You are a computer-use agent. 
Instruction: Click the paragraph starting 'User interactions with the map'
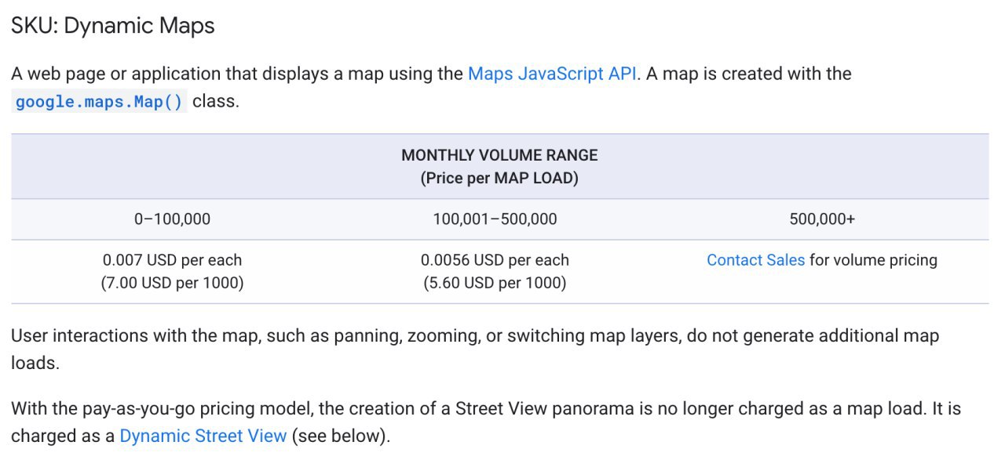coord(475,349)
